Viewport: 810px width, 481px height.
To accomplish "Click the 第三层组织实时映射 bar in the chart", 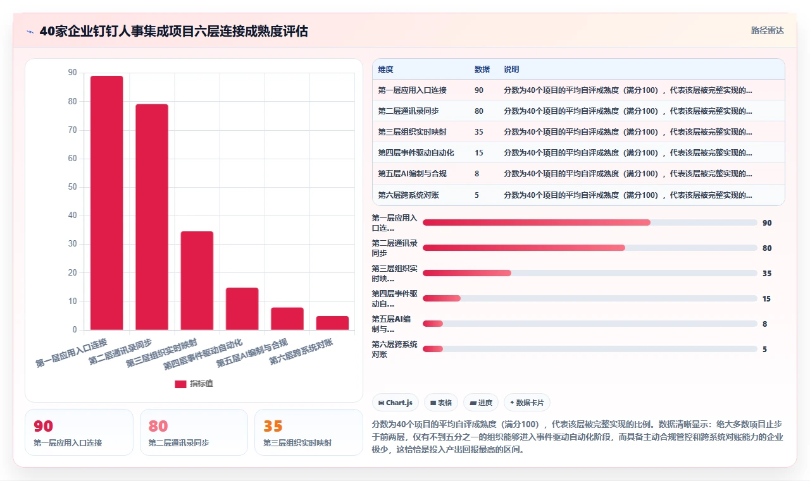I will (x=197, y=281).
